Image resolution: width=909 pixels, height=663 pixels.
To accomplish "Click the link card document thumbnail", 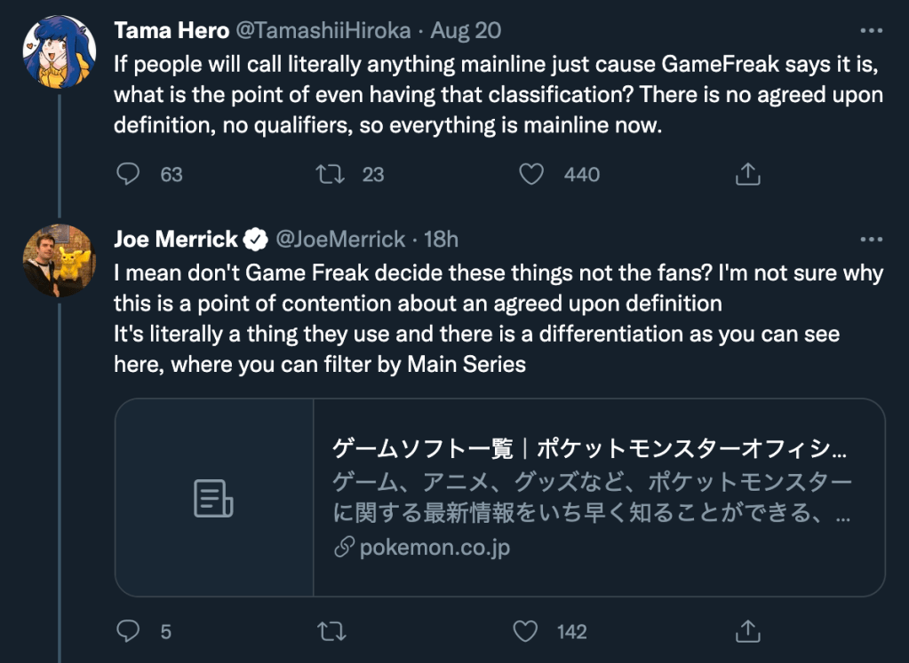I will [x=214, y=497].
